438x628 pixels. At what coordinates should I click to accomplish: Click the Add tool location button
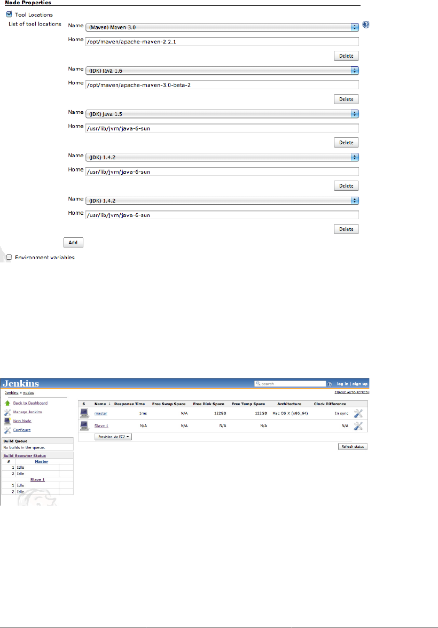73,242
